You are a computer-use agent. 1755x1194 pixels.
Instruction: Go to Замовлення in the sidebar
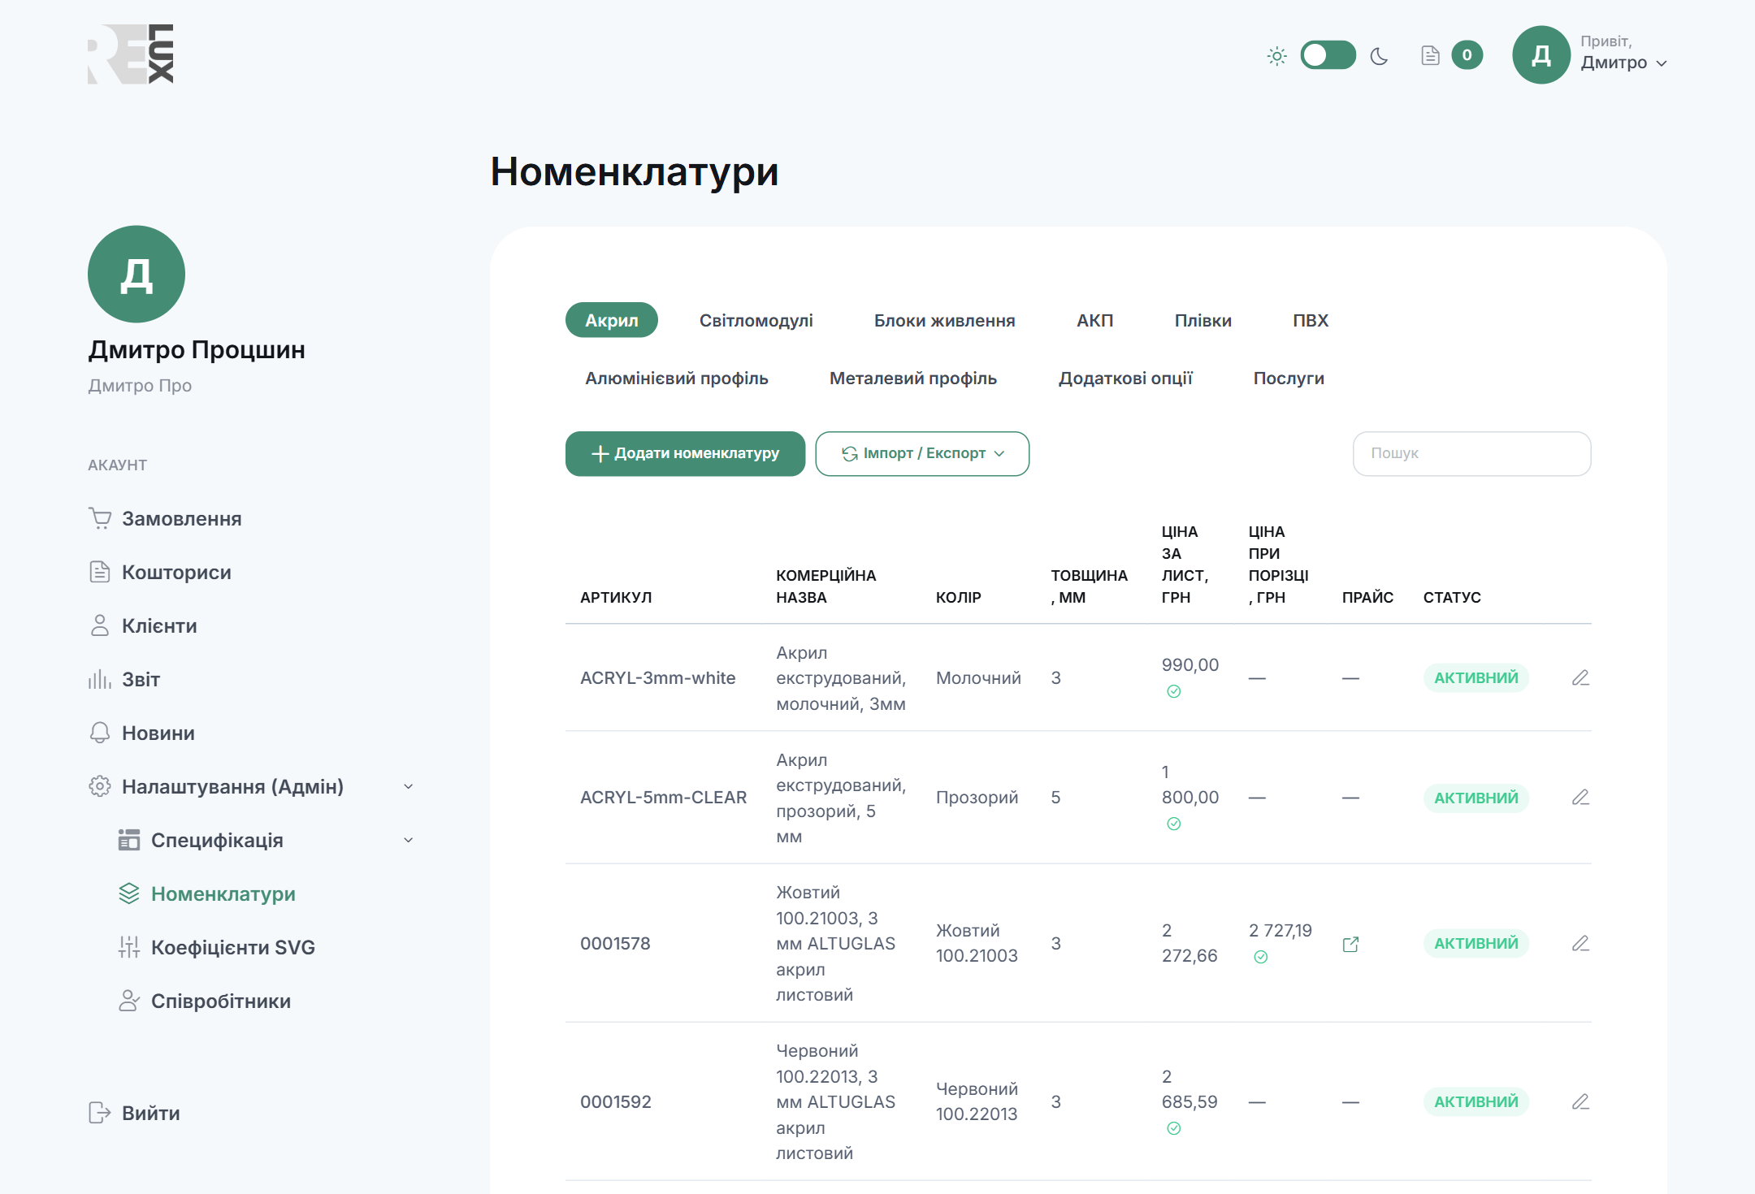(x=165, y=518)
